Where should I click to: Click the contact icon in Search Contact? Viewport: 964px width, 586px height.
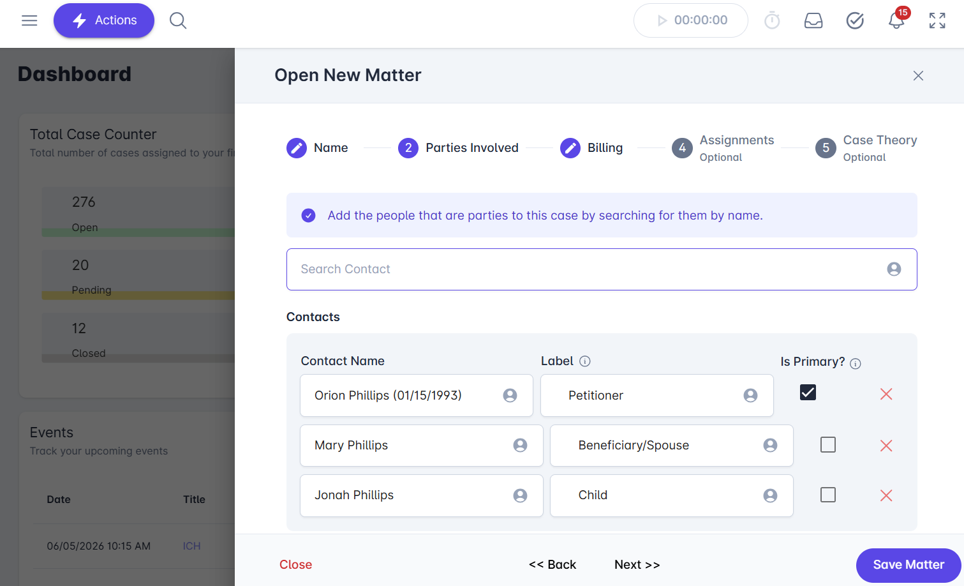pyautogui.click(x=894, y=269)
